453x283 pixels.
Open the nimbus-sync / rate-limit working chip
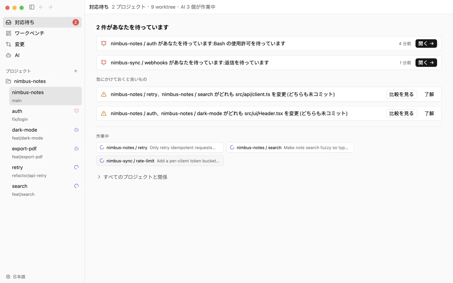tap(160, 161)
